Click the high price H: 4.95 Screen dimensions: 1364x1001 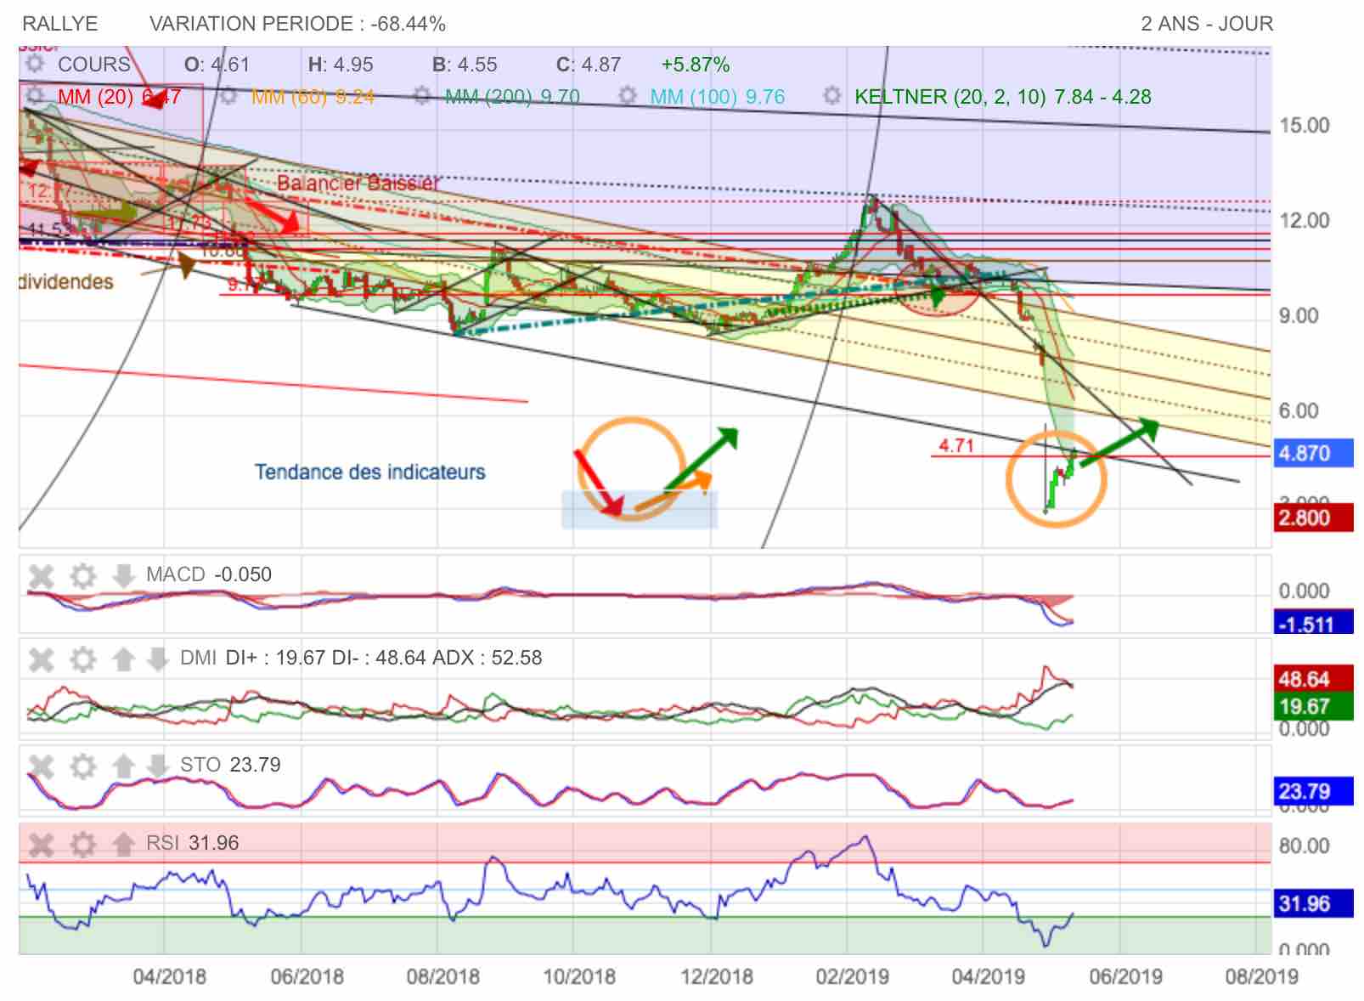tap(341, 65)
